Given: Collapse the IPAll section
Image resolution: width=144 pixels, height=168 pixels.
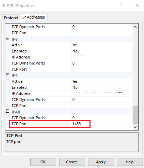Looking at the screenshot, I should (8, 111).
